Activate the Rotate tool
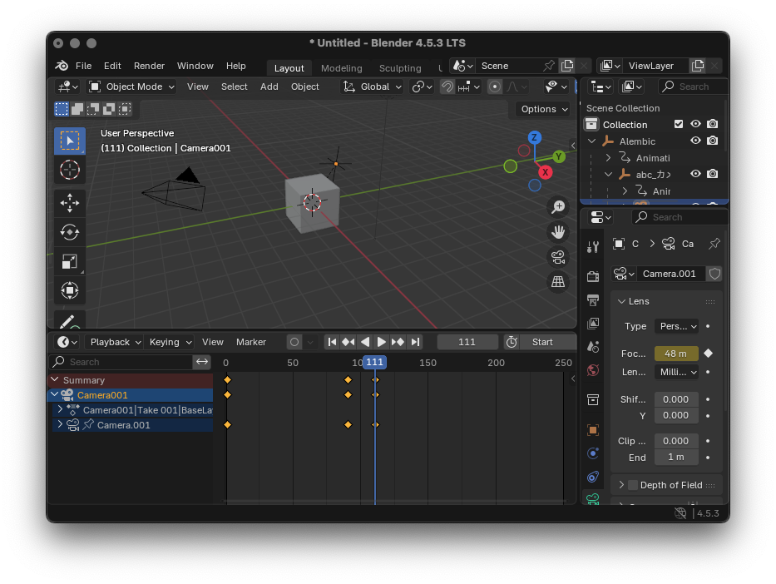 [70, 232]
